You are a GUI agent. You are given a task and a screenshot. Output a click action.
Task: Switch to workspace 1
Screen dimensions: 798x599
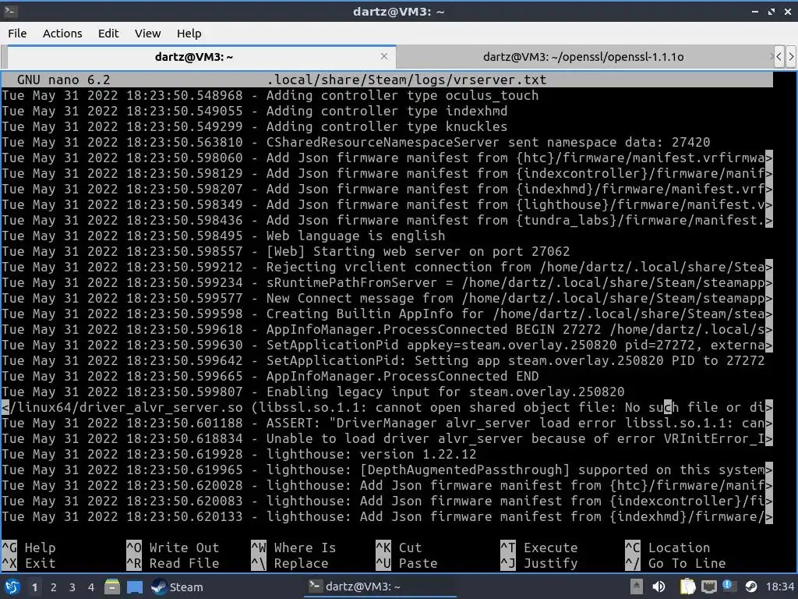point(34,587)
